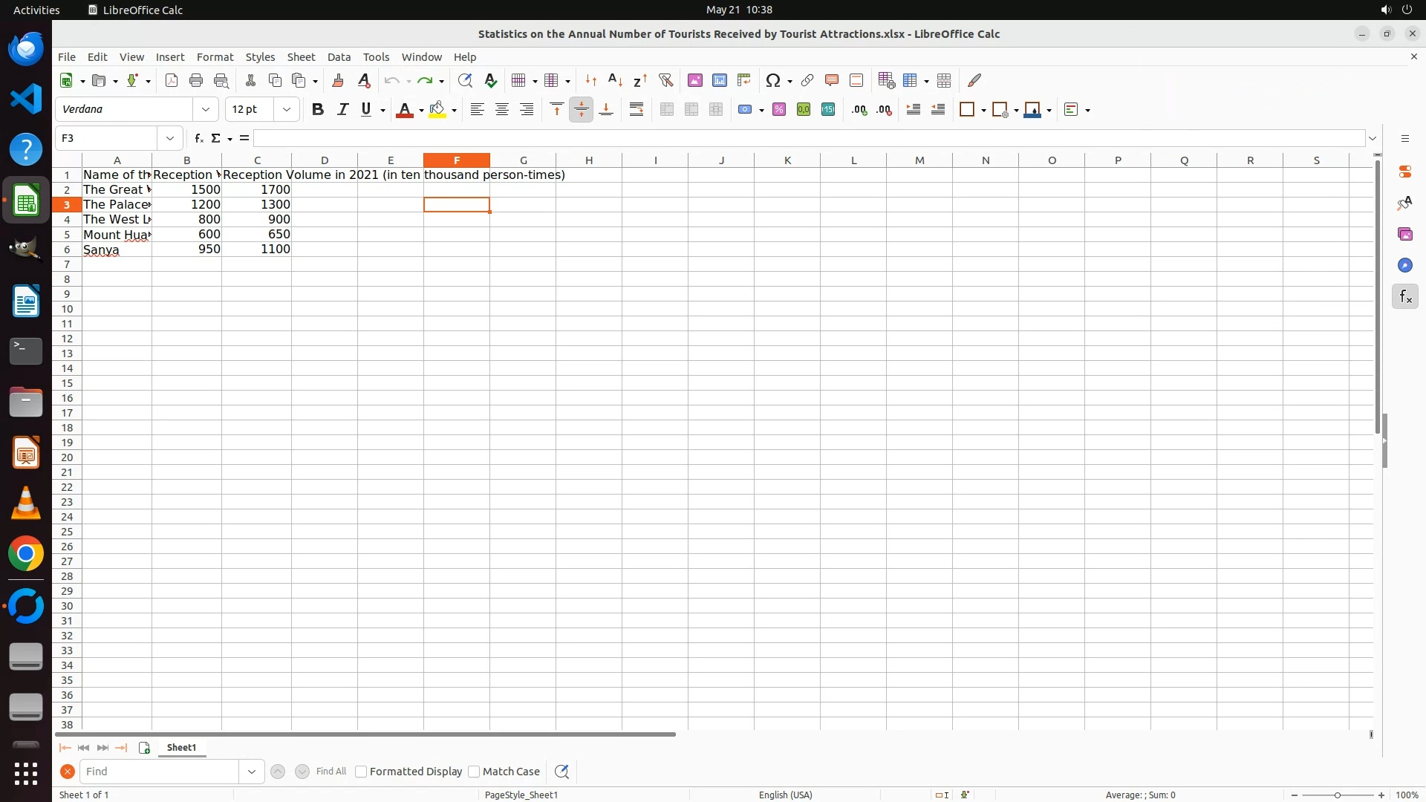This screenshot has height=802, width=1426.
Task: Expand the Name Box dropdown arrow
Action: [x=170, y=138]
